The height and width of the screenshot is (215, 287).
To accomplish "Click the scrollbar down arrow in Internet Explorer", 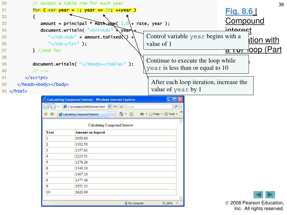I will pos(181,197).
